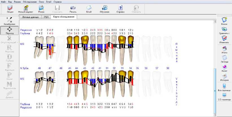
Task: Select tooth number 45 label
Action: 69,68
